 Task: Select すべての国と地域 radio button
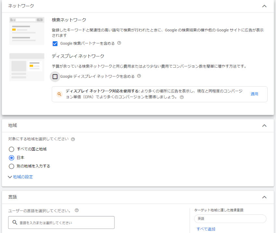(11, 149)
